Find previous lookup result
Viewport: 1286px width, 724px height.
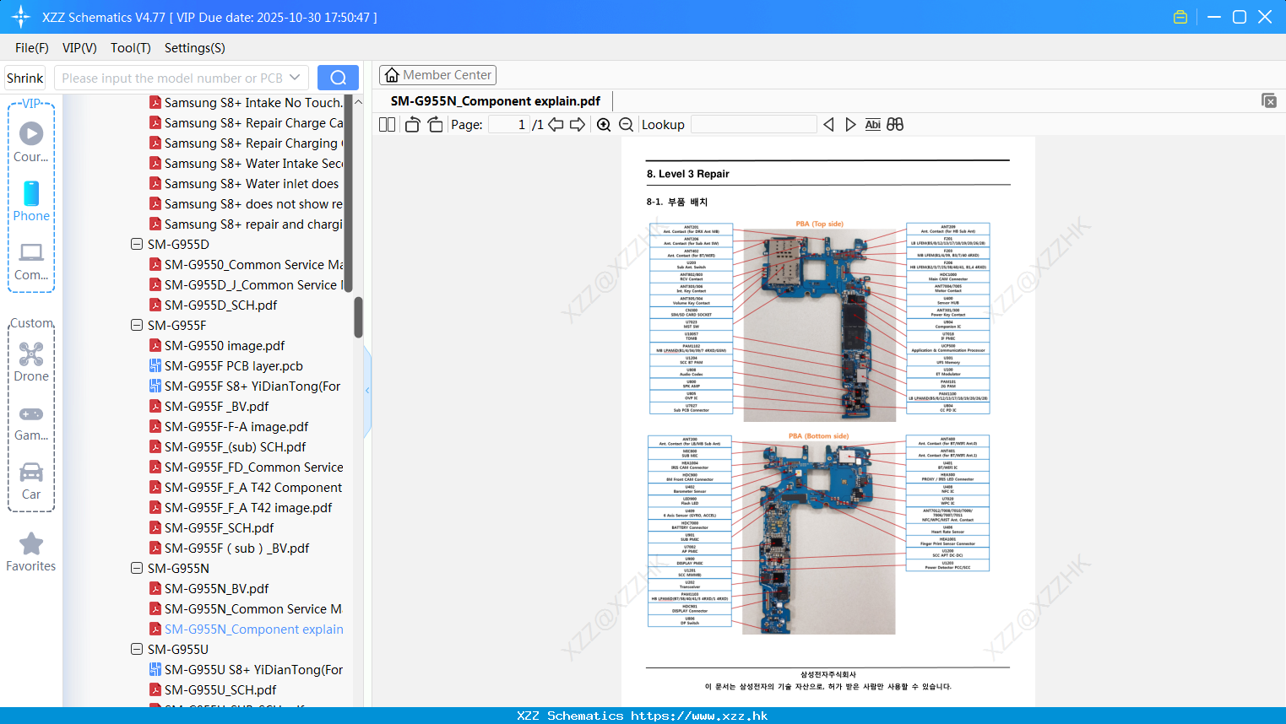click(x=828, y=124)
